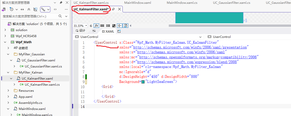Click LightSeaGreen color swatch in code

point(143,82)
